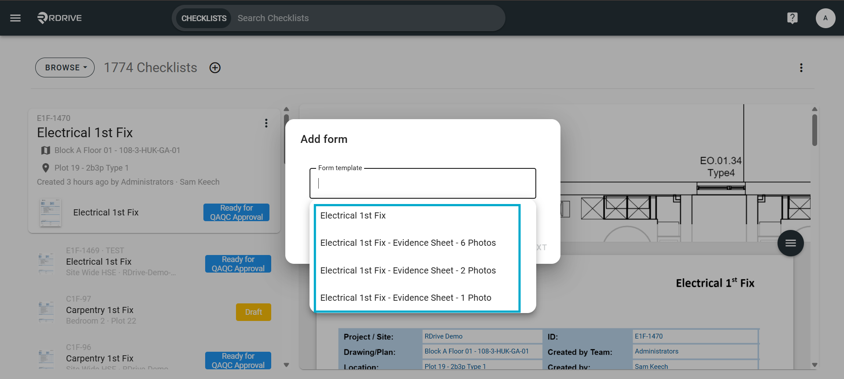
Task: Click Ready for QAQC Approval on E1F-1470
Action: click(236, 212)
